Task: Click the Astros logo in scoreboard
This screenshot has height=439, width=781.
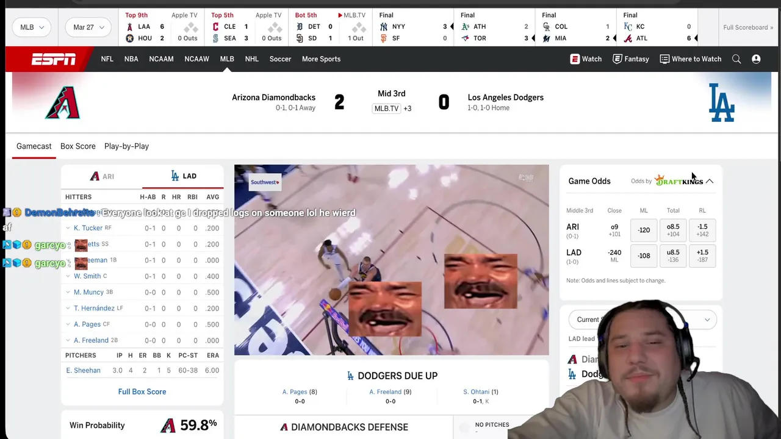Action: point(129,38)
